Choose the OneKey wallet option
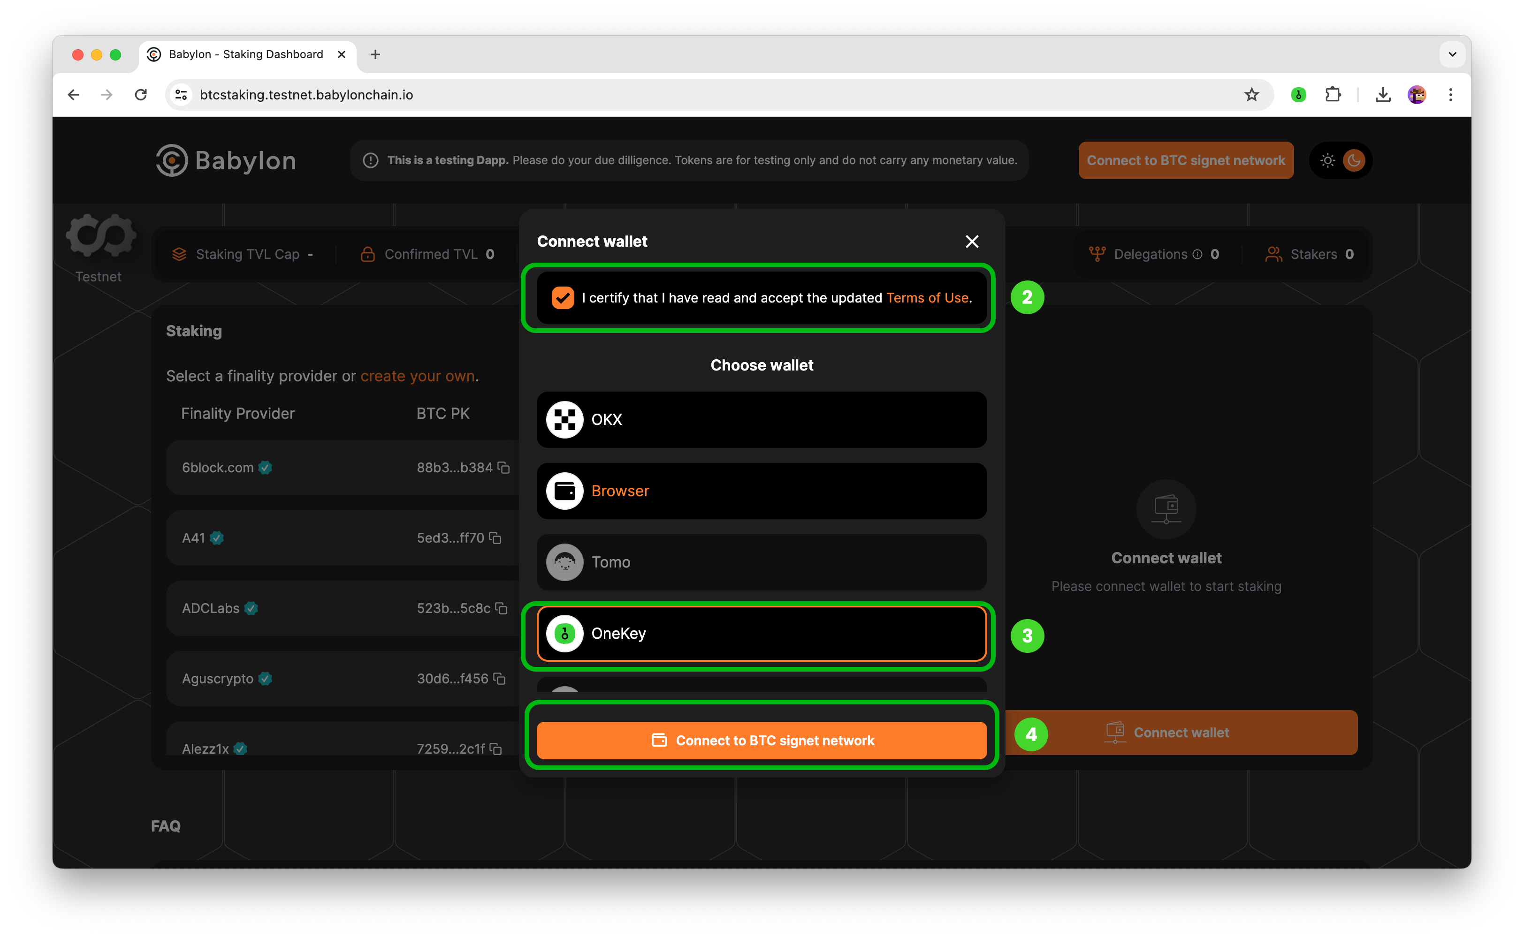1524x938 pixels. tap(762, 634)
